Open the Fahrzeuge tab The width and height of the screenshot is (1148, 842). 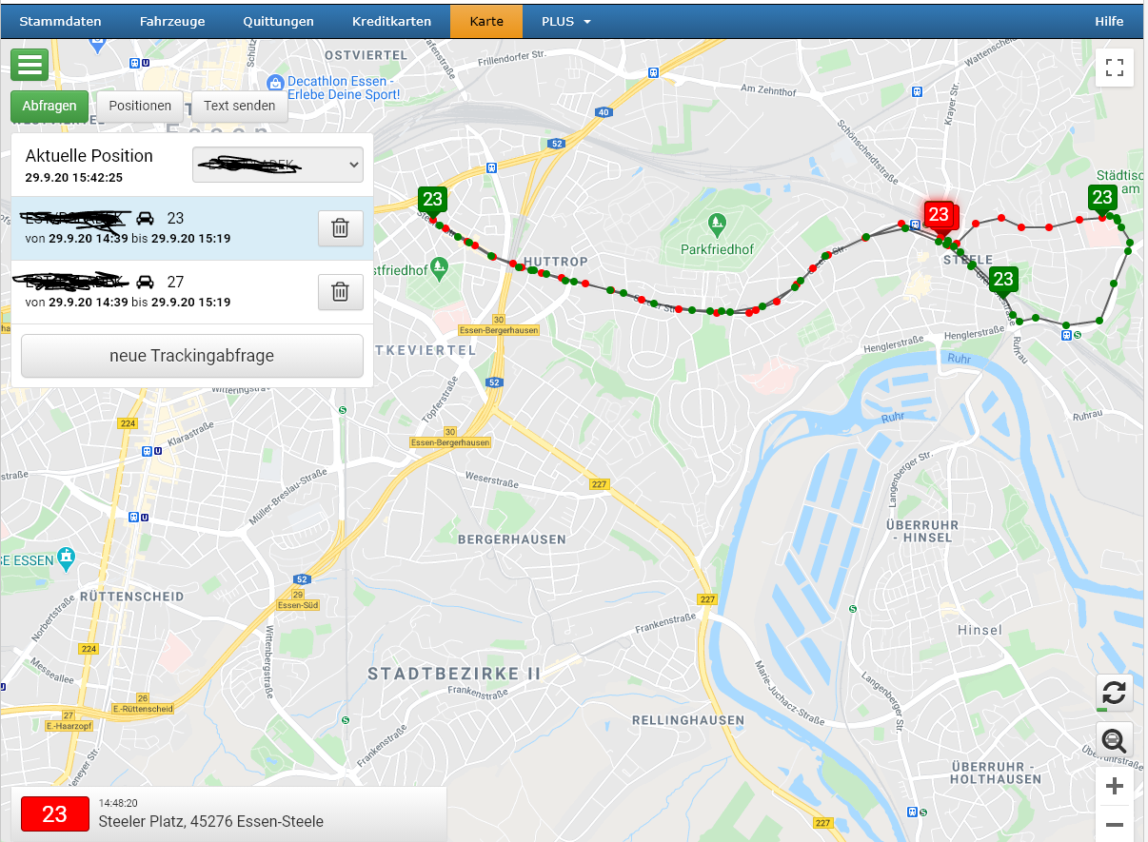click(172, 21)
